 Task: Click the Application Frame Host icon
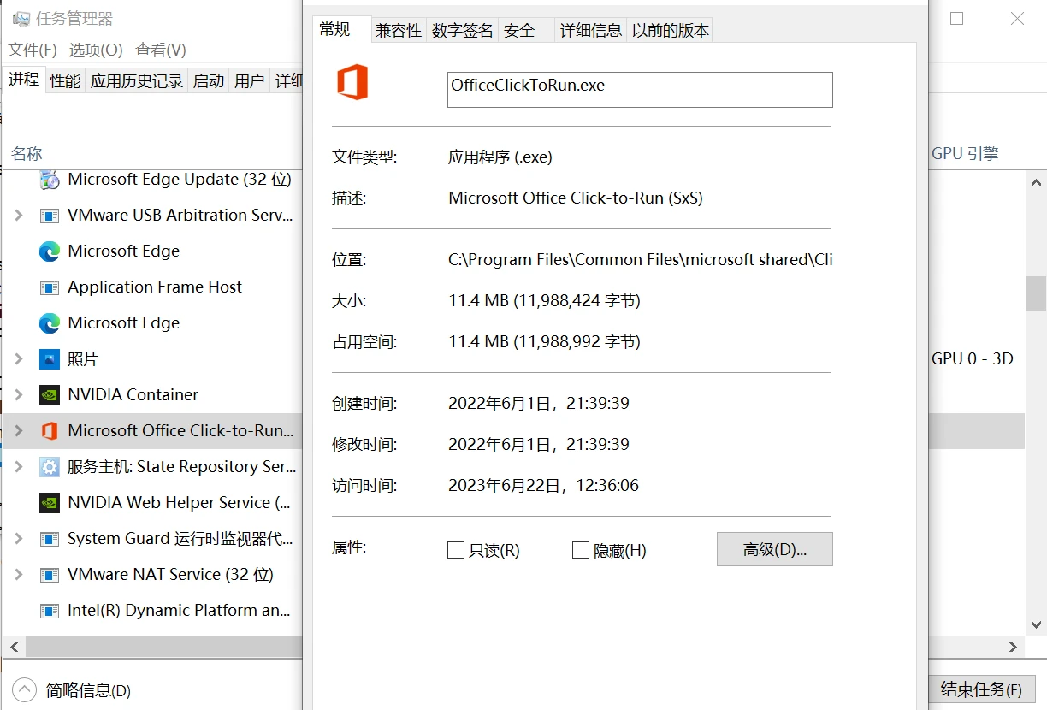[50, 287]
